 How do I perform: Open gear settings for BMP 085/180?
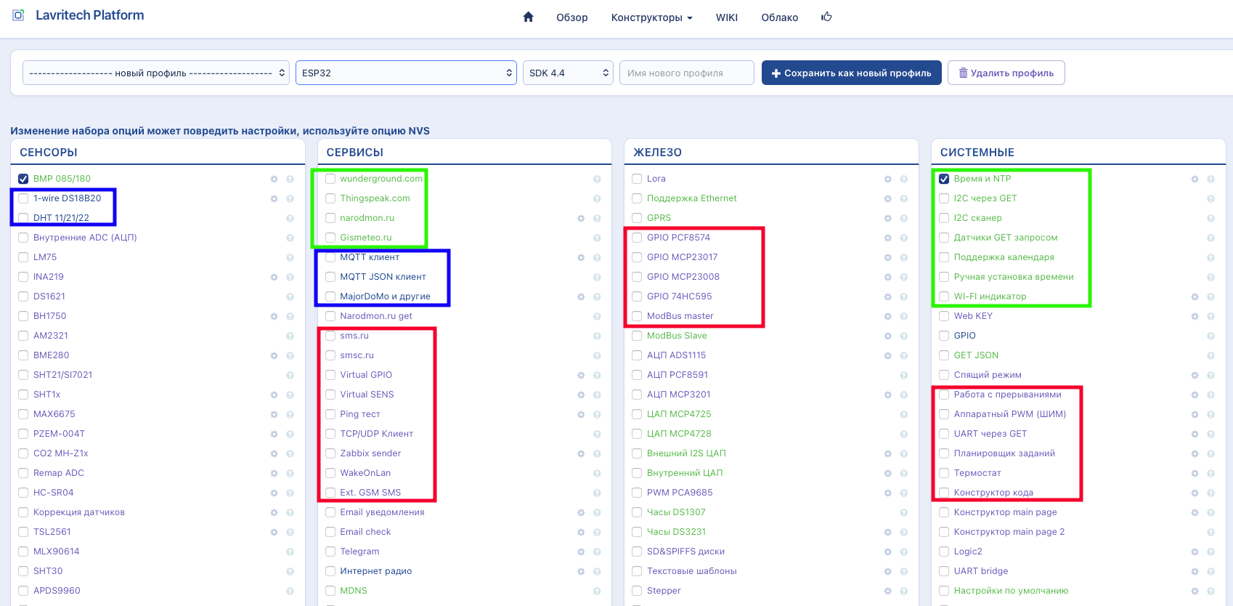pyautogui.click(x=274, y=179)
